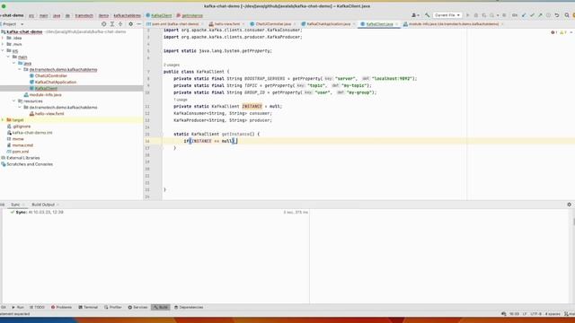
Task: Select getInstance breadcrumb in navigation bar
Action: (x=190, y=16)
